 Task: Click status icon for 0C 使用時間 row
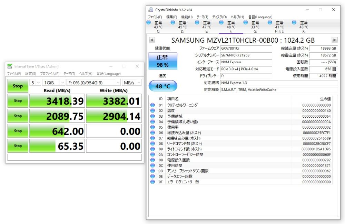point(152,166)
